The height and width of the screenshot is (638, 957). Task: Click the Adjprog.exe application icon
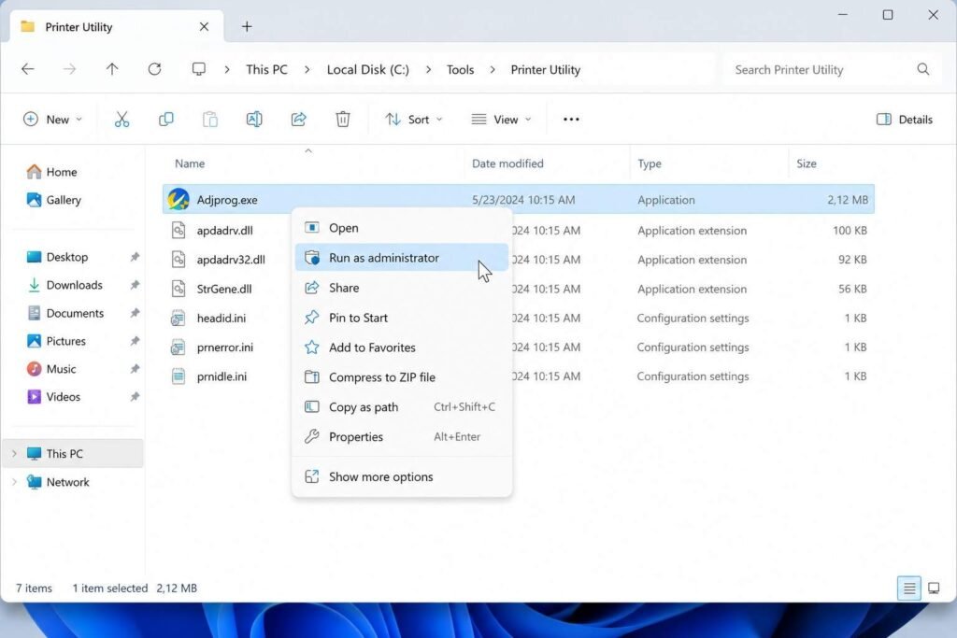179,200
